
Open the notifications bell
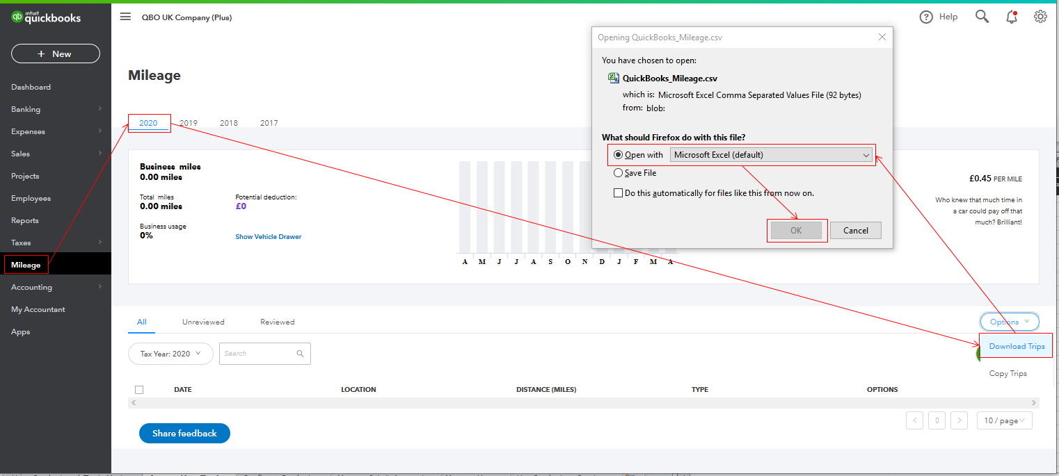tap(1012, 17)
